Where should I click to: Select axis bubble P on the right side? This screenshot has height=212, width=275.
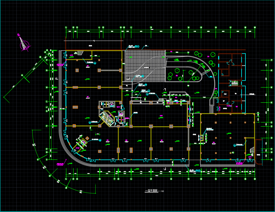pyautogui.click(x=271, y=60)
